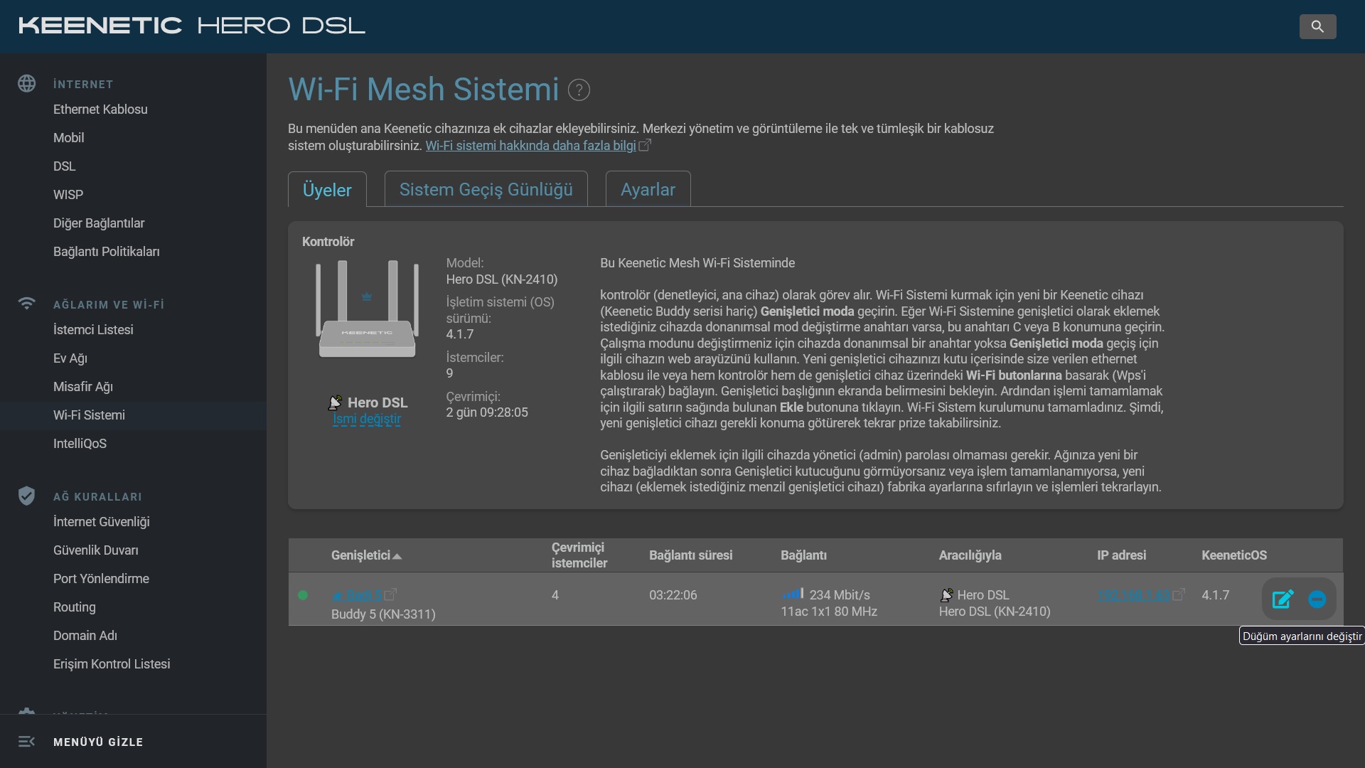1365x768 pixels.
Task: Click the remove extender minus icon
Action: [x=1317, y=599]
